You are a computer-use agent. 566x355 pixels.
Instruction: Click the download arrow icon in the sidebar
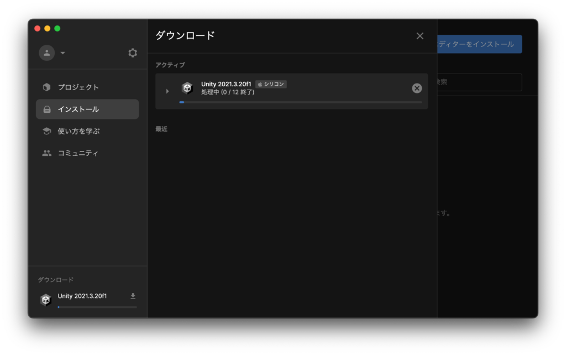pyautogui.click(x=133, y=296)
